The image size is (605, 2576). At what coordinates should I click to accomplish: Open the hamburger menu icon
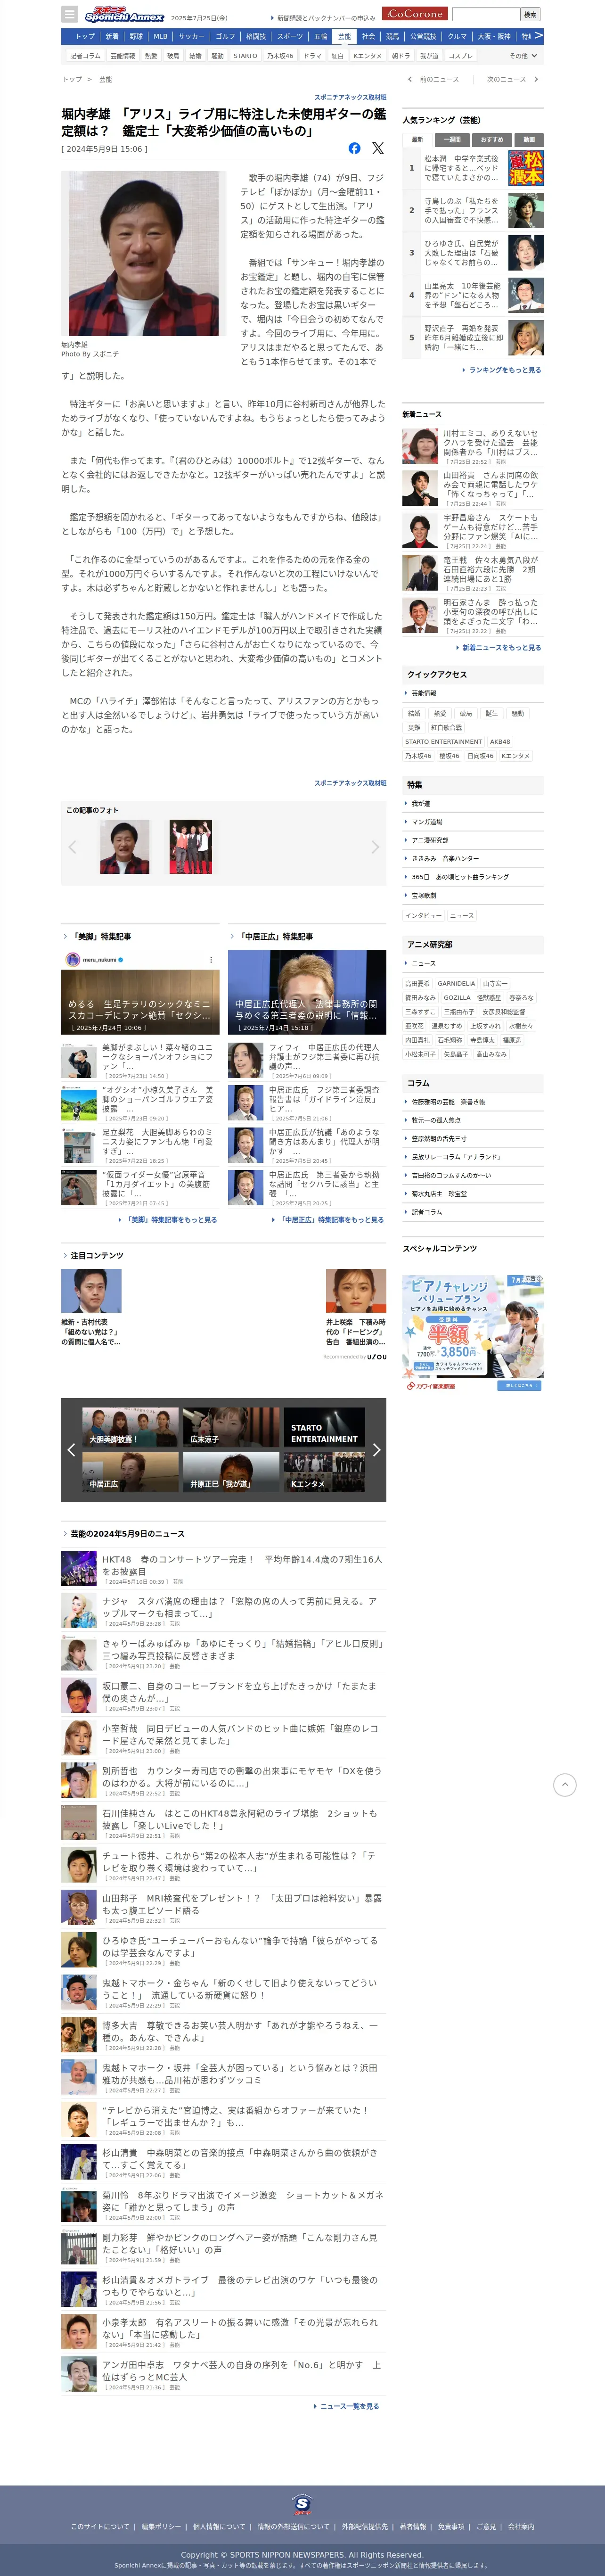tap(69, 14)
